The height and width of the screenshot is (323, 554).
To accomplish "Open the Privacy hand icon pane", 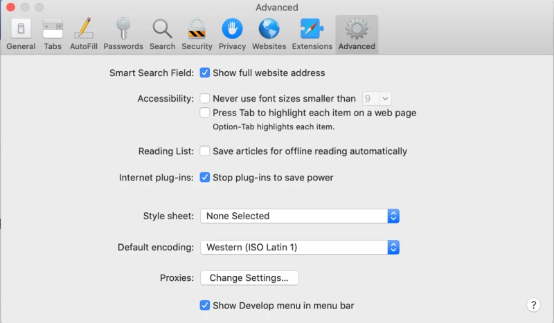I will pos(232,35).
